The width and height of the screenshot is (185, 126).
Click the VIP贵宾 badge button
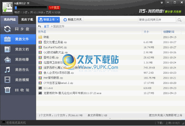[x=54, y=8]
